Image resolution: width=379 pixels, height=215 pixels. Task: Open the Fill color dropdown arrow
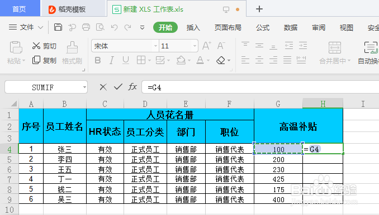(x=189, y=60)
